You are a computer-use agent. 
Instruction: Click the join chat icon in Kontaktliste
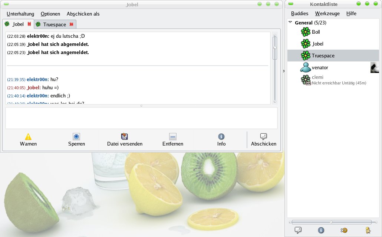pyautogui.click(x=344, y=230)
